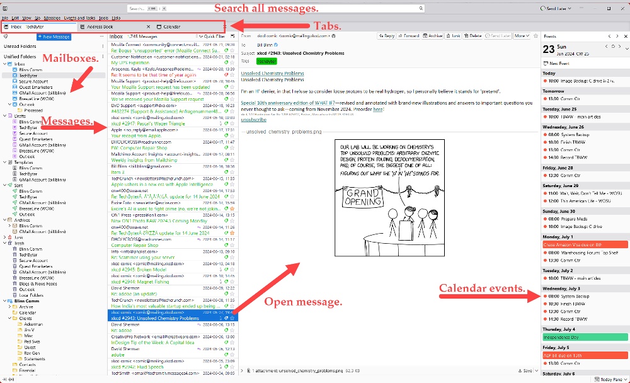
Task: Close the Events Today Pane
Action: 626,36
